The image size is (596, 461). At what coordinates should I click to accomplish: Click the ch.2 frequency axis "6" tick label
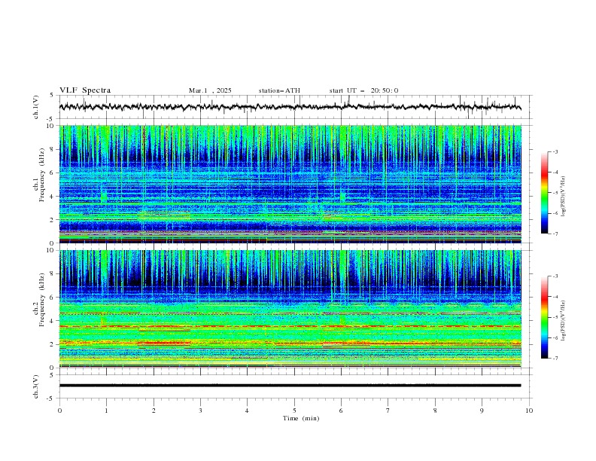(52, 297)
